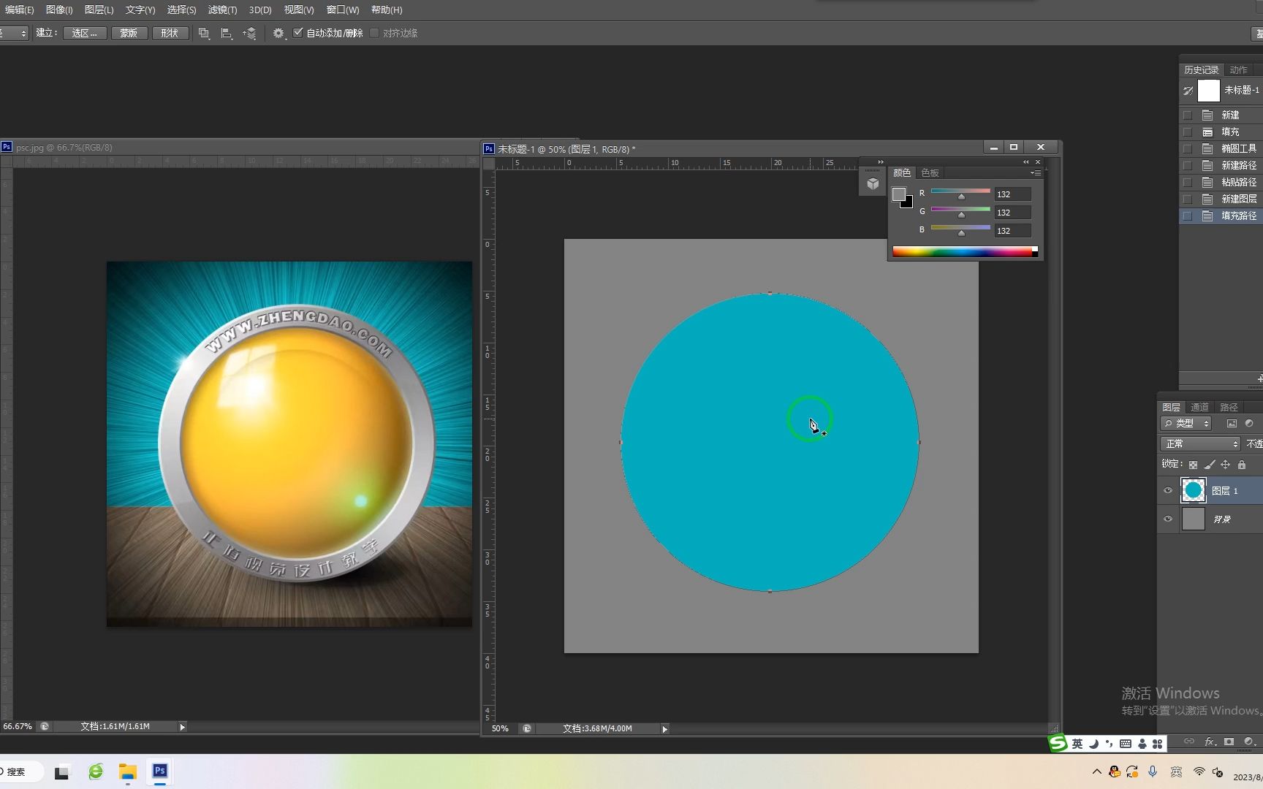Viewport: 1263px width, 789px height.
Task: Click the 选区... button
Action: pyautogui.click(x=85, y=34)
